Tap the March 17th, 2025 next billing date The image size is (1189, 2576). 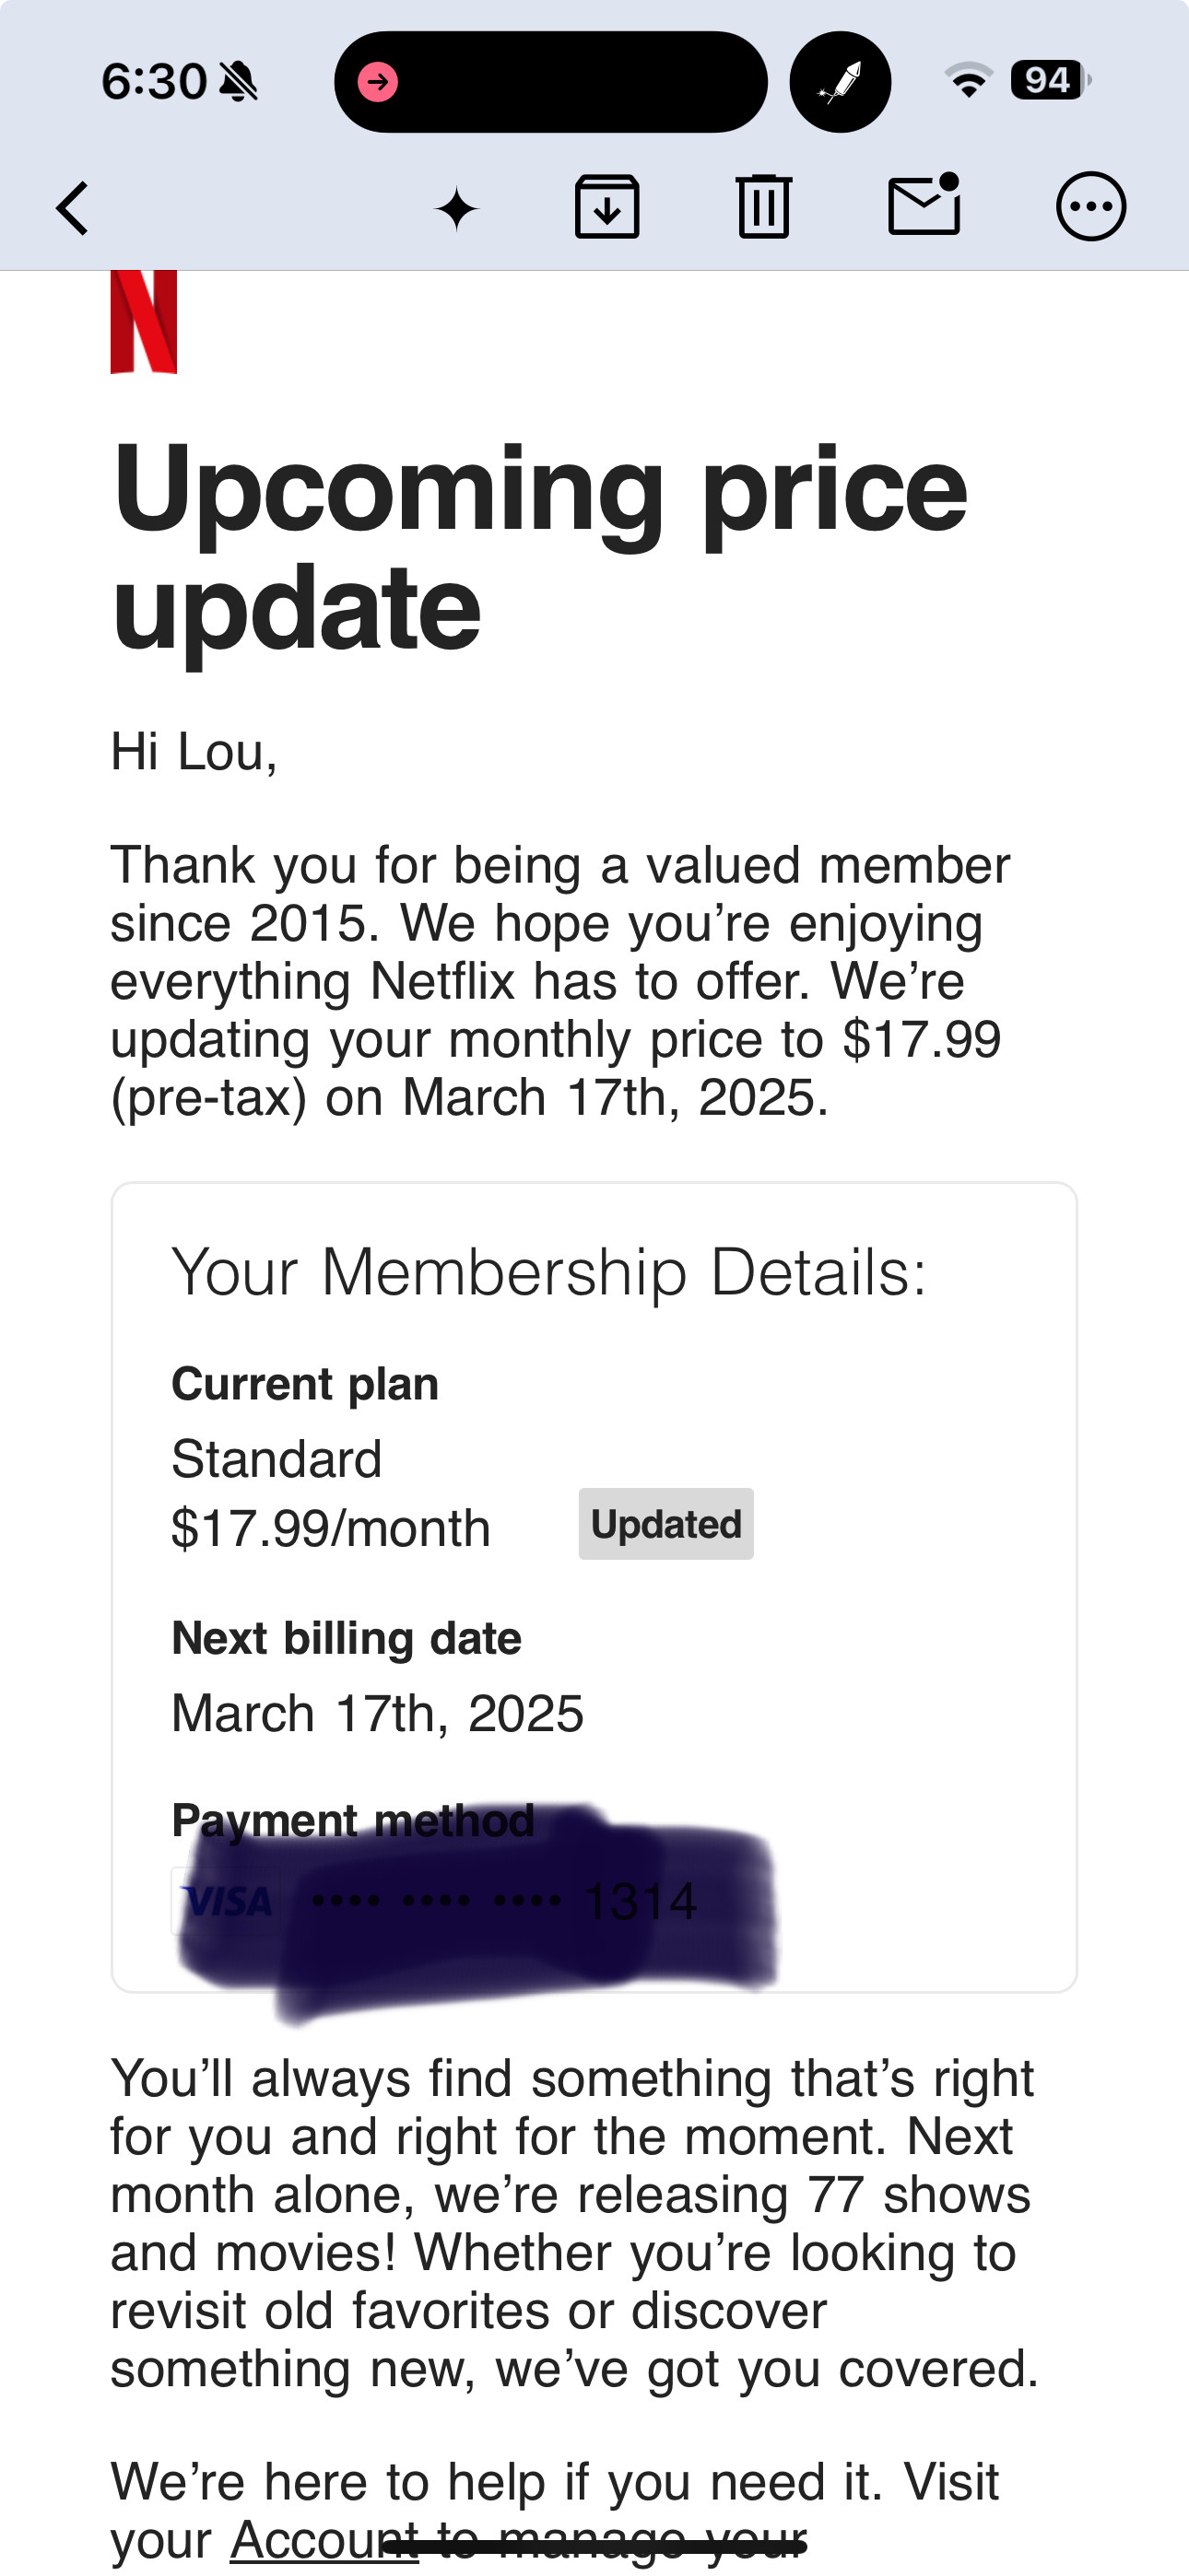click(x=377, y=1713)
